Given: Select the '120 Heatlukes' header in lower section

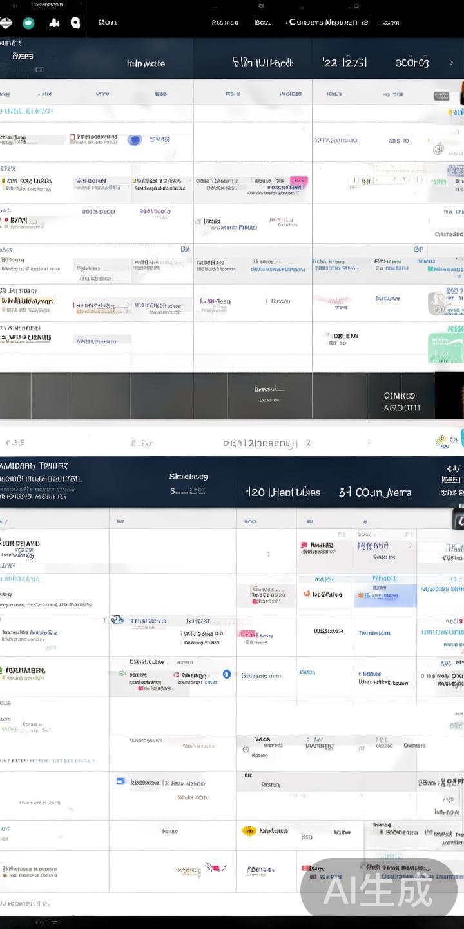Looking at the screenshot, I should click(x=284, y=492).
